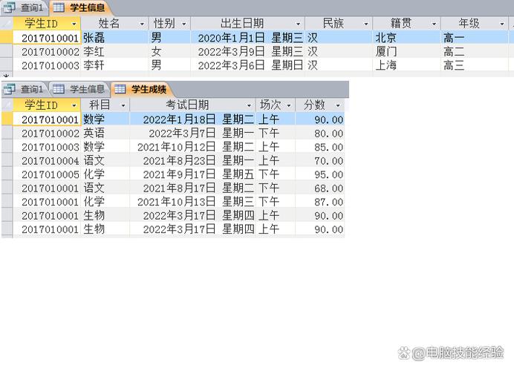Click the 厦门 hometown cell
514x371 pixels.
[x=407, y=51]
